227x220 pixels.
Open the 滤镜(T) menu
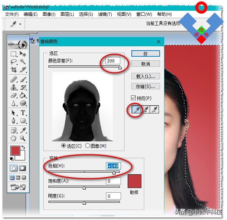click(105, 14)
